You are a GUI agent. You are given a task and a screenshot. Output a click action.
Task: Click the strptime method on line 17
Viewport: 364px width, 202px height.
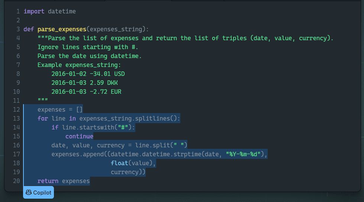(187, 154)
